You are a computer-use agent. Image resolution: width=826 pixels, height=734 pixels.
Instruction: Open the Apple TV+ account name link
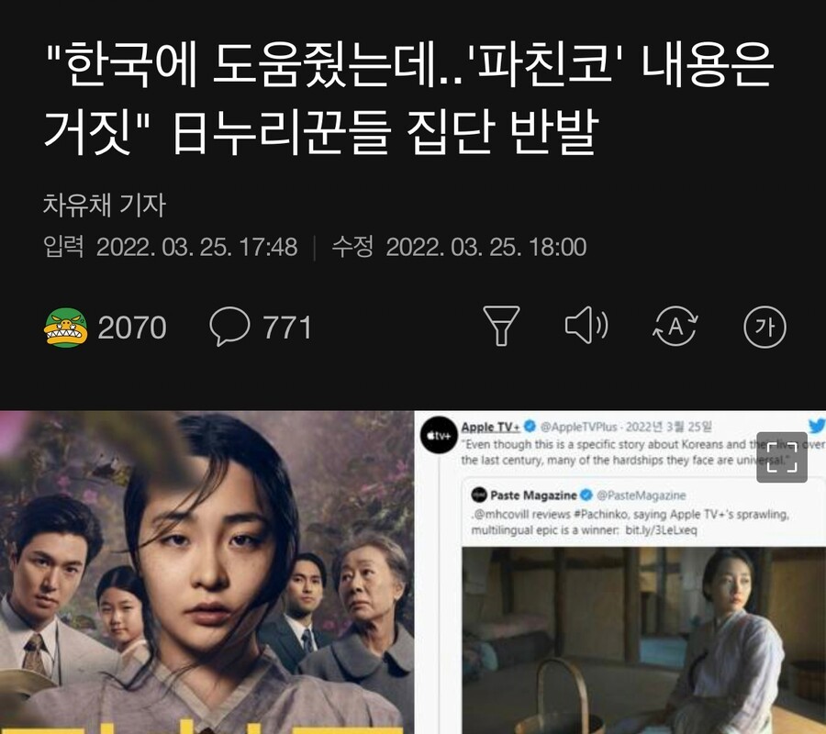click(490, 427)
